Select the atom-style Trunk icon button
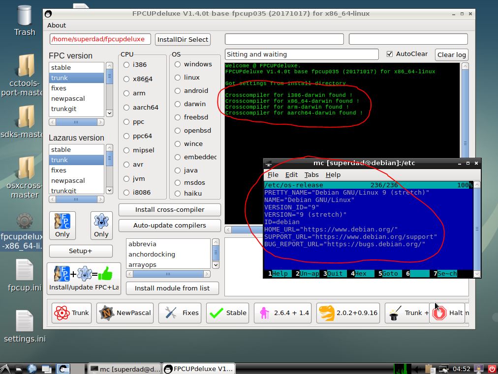The image size is (498, 374). 71,312
